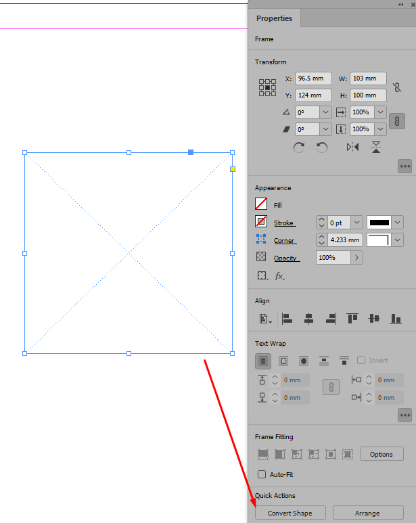Toggle make all wrap offsets same
The image size is (416, 523).
(x=331, y=387)
